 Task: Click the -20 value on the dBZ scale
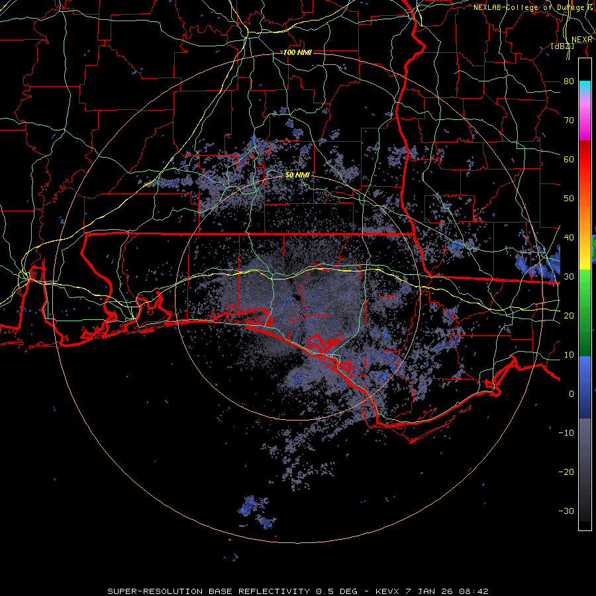[x=566, y=472]
